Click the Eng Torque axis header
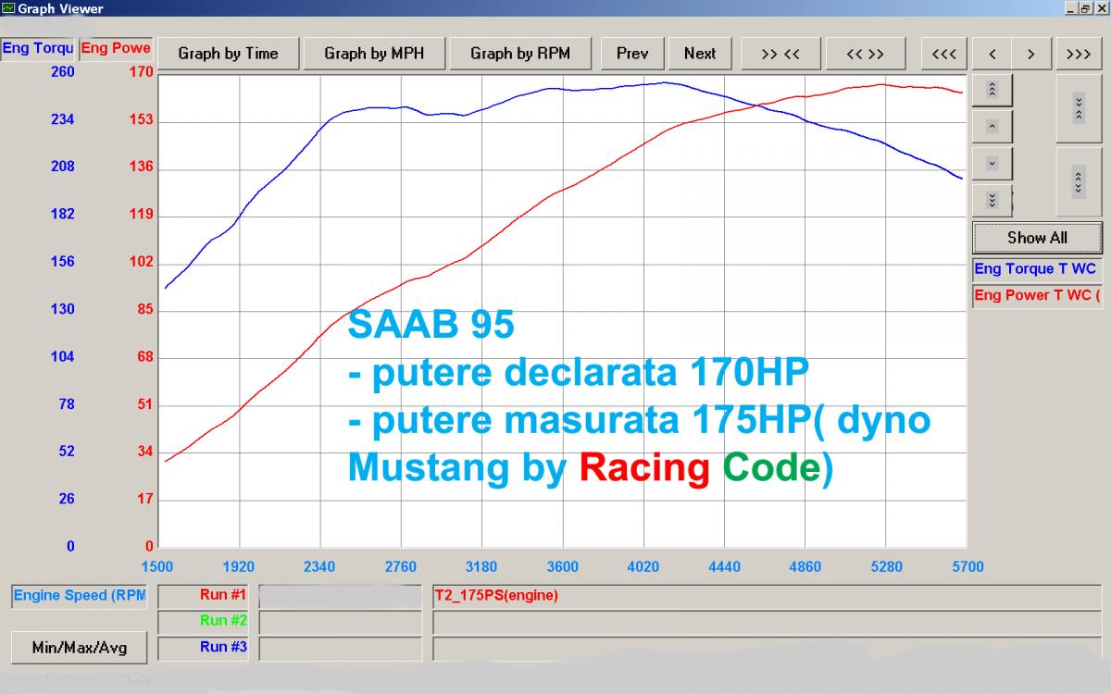The height and width of the screenshot is (694, 1111). click(x=38, y=48)
